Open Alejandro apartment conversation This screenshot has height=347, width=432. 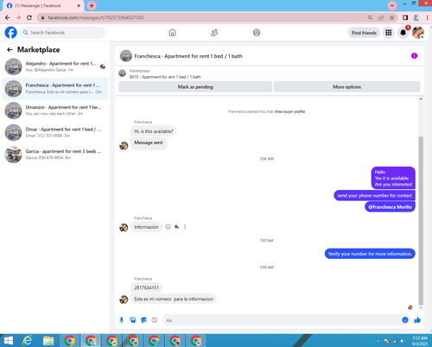pos(54,66)
